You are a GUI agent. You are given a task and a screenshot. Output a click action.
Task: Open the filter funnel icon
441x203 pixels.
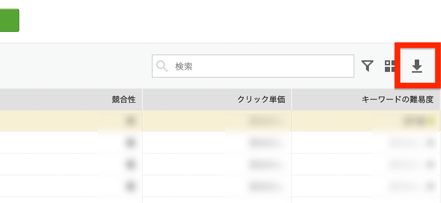367,66
